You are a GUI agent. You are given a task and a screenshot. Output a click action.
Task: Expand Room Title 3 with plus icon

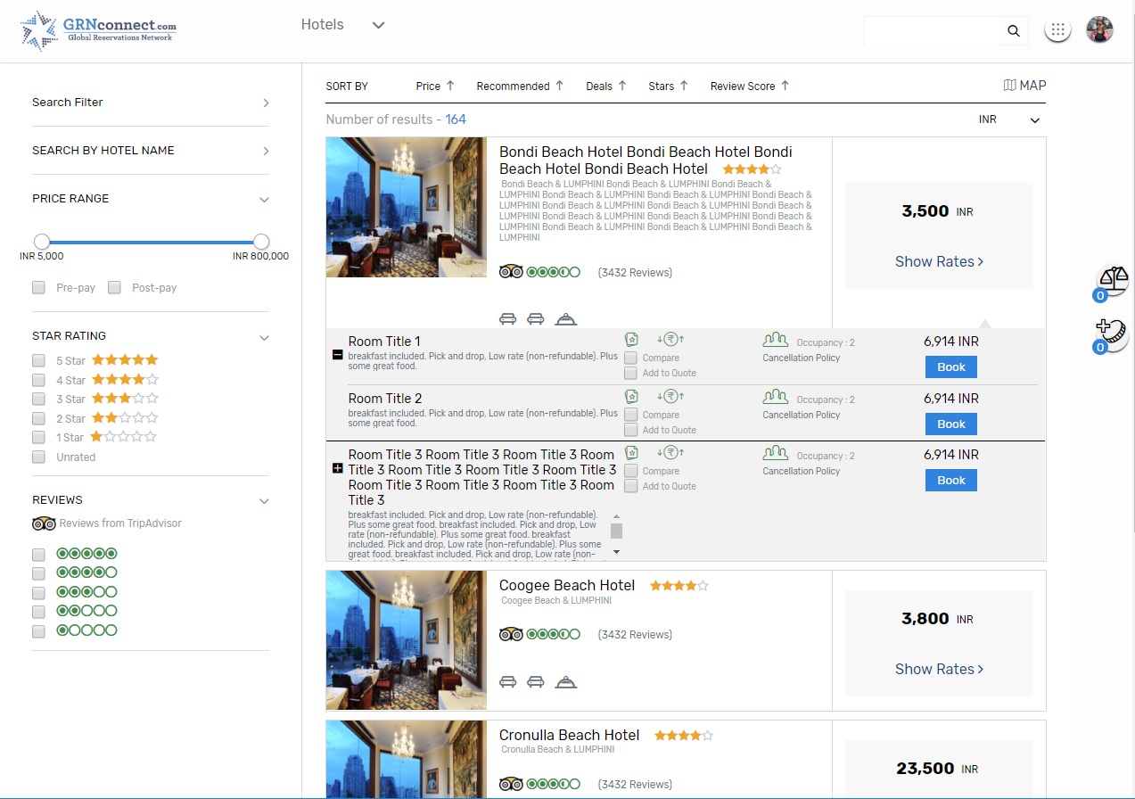coord(337,468)
